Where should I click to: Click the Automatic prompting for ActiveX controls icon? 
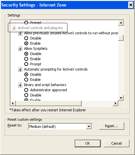20,69
